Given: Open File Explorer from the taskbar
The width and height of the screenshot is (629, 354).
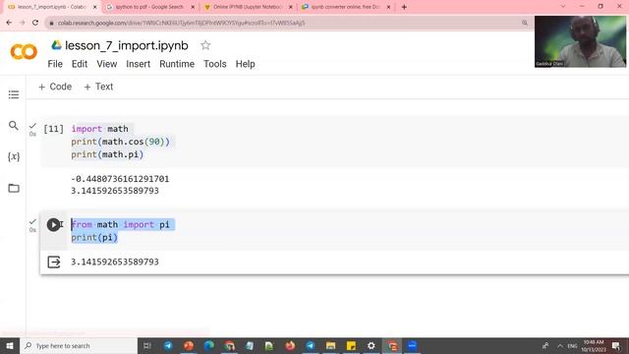Looking at the screenshot, I should (x=330, y=345).
